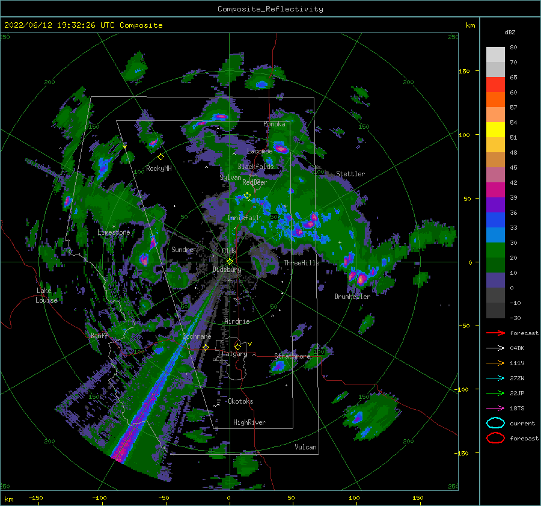
Task: Select the royal blue 33–36 dBZ swatch
Action: coord(495,220)
